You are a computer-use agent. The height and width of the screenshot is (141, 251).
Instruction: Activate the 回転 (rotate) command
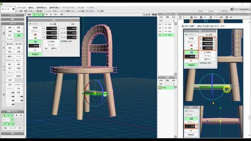click(x=18, y=35)
